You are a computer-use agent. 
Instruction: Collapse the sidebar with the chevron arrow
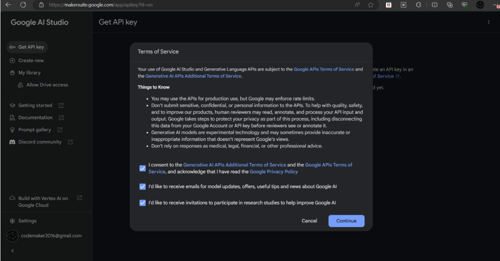[12, 251]
